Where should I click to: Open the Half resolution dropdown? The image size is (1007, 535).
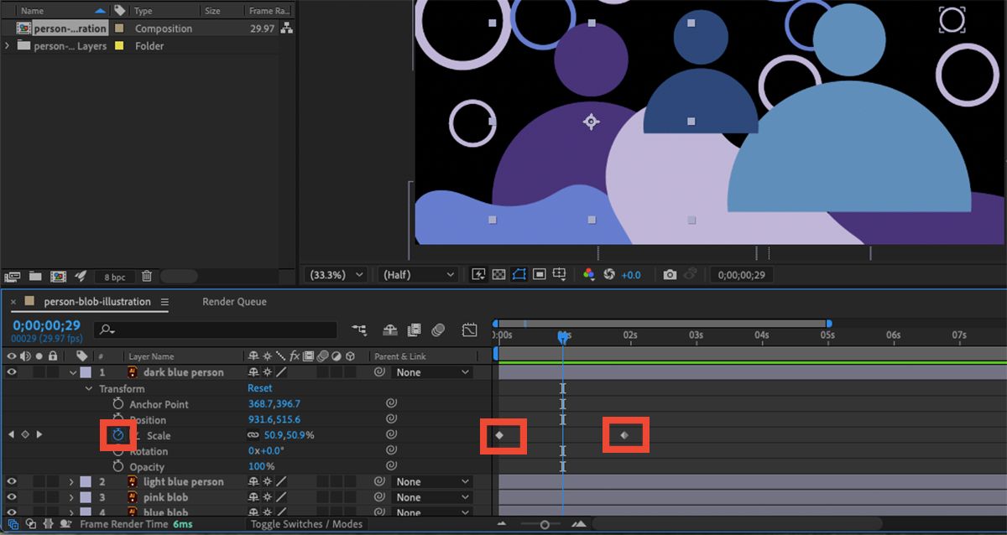click(x=418, y=275)
